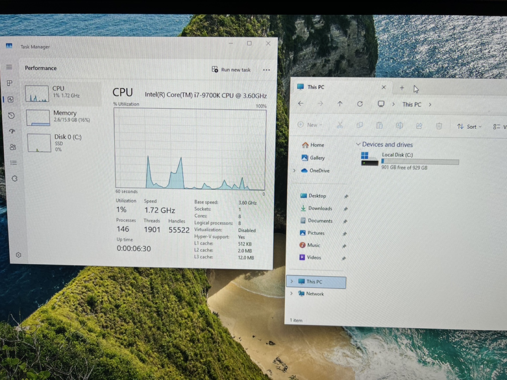
Task: Open the Startup apps page icon
Action: coord(12,131)
